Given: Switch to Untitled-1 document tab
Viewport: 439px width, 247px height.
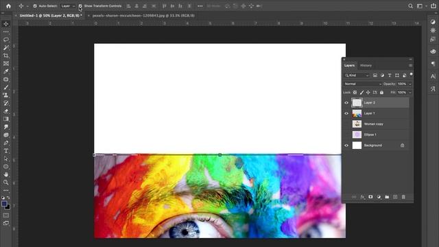Looking at the screenshot, I should (x=51, y=16).
